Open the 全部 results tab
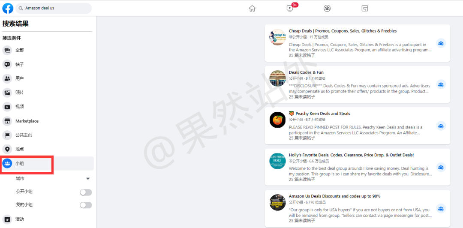Screen dimensions: 463x228 48,50
